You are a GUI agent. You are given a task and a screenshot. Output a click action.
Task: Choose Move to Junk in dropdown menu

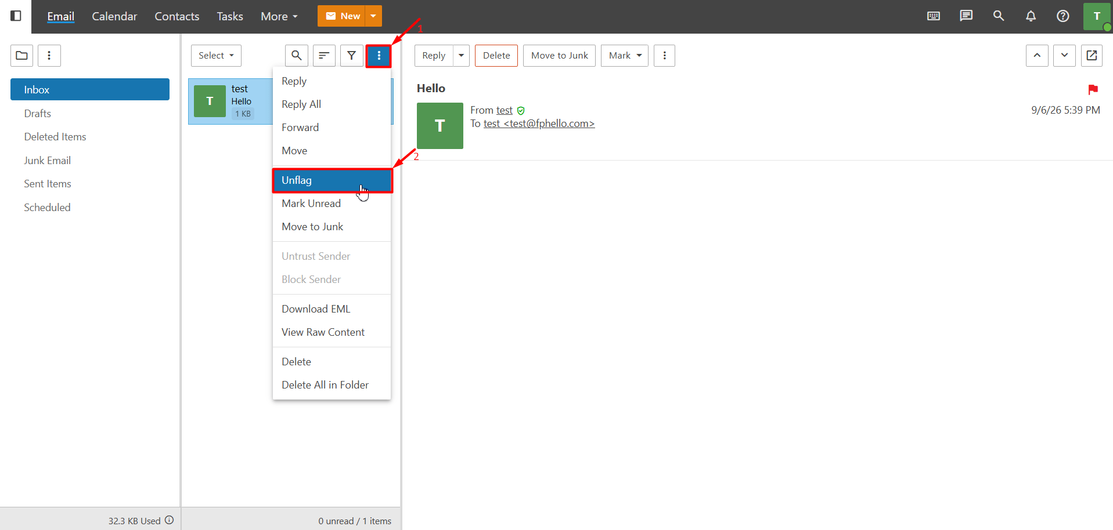click(332, 227)
